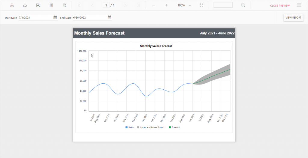Click the export setup icon
Image resolution: width=308 pixels, height=158 pixels.
(38, 5)
